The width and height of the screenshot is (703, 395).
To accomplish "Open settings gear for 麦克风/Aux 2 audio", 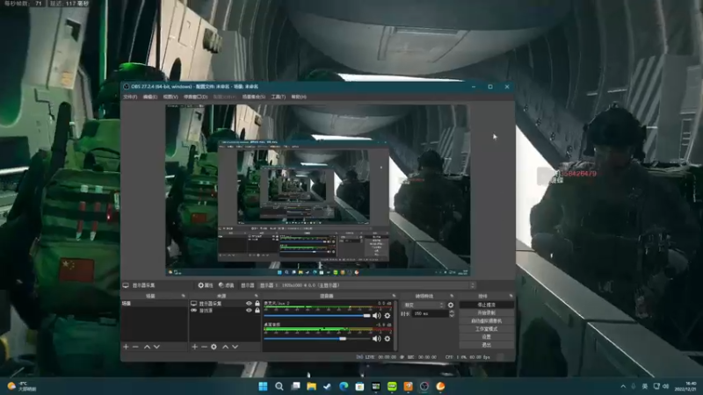I will (x=388, y=316).
